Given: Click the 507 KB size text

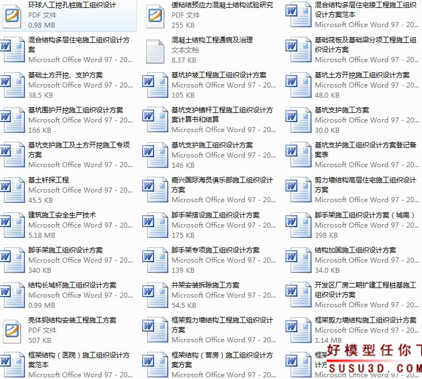Looking at the screenshot, I should [40, 340].
